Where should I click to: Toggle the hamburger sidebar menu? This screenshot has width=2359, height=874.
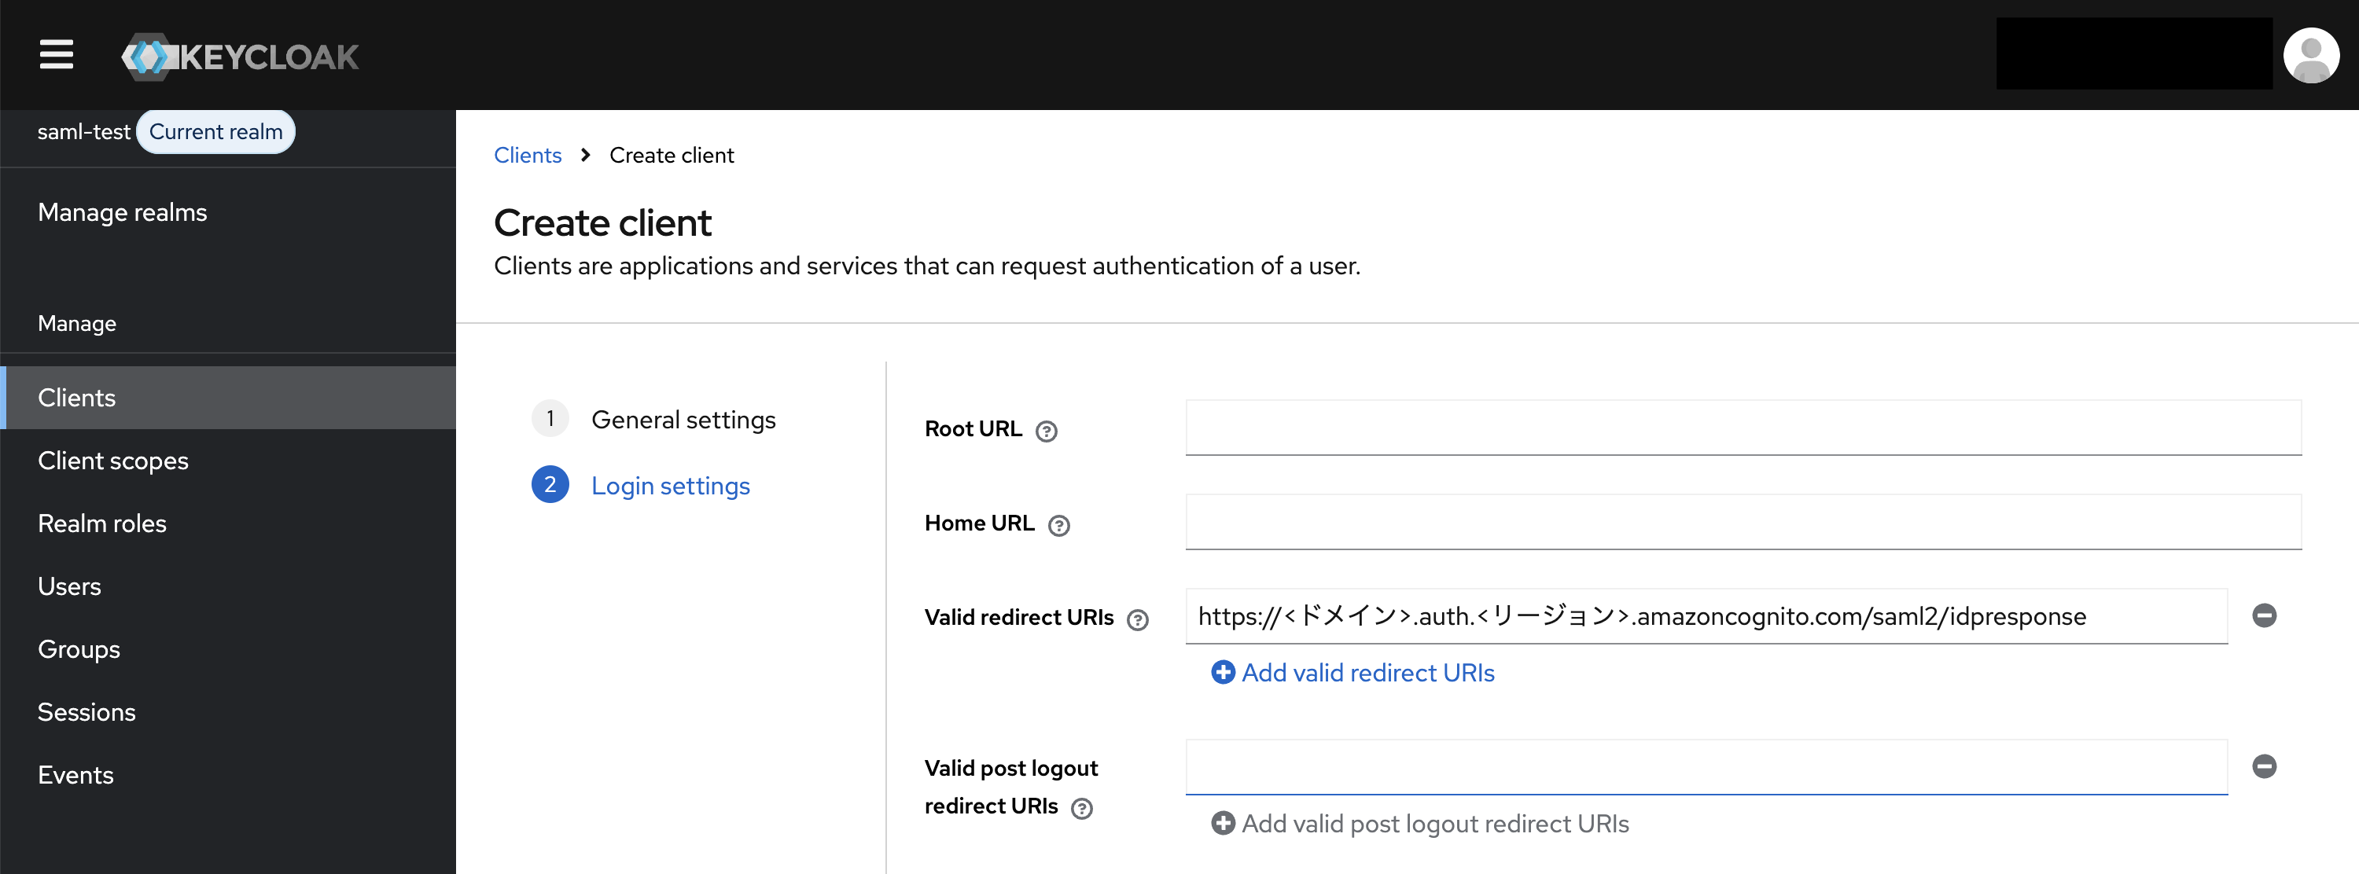[56, 54]
